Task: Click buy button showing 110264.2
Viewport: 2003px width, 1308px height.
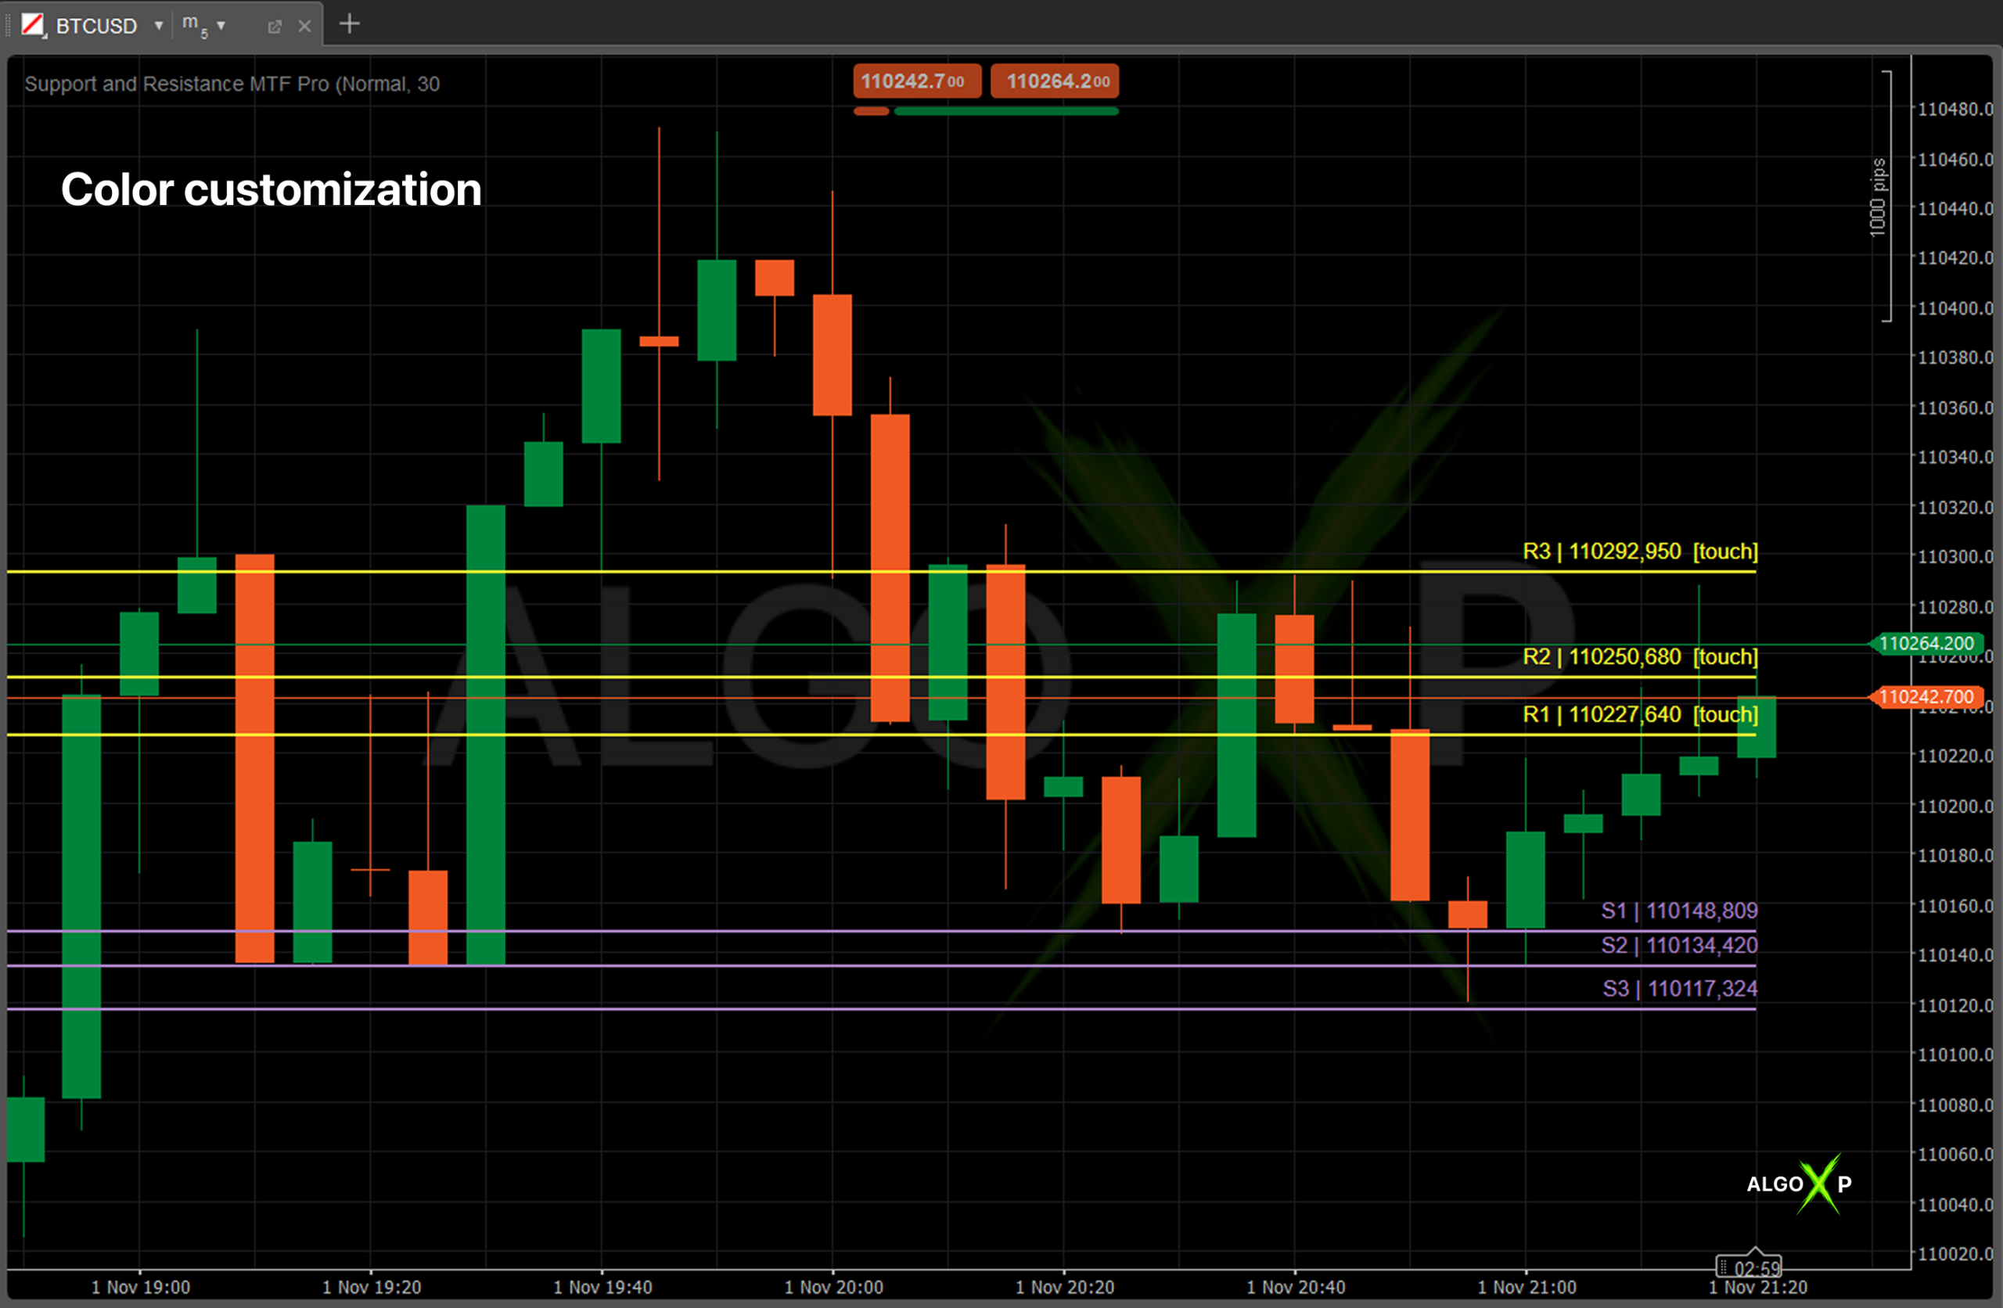Action: coord(1055,81)
